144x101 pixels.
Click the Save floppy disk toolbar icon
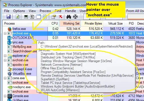[8, 17]
